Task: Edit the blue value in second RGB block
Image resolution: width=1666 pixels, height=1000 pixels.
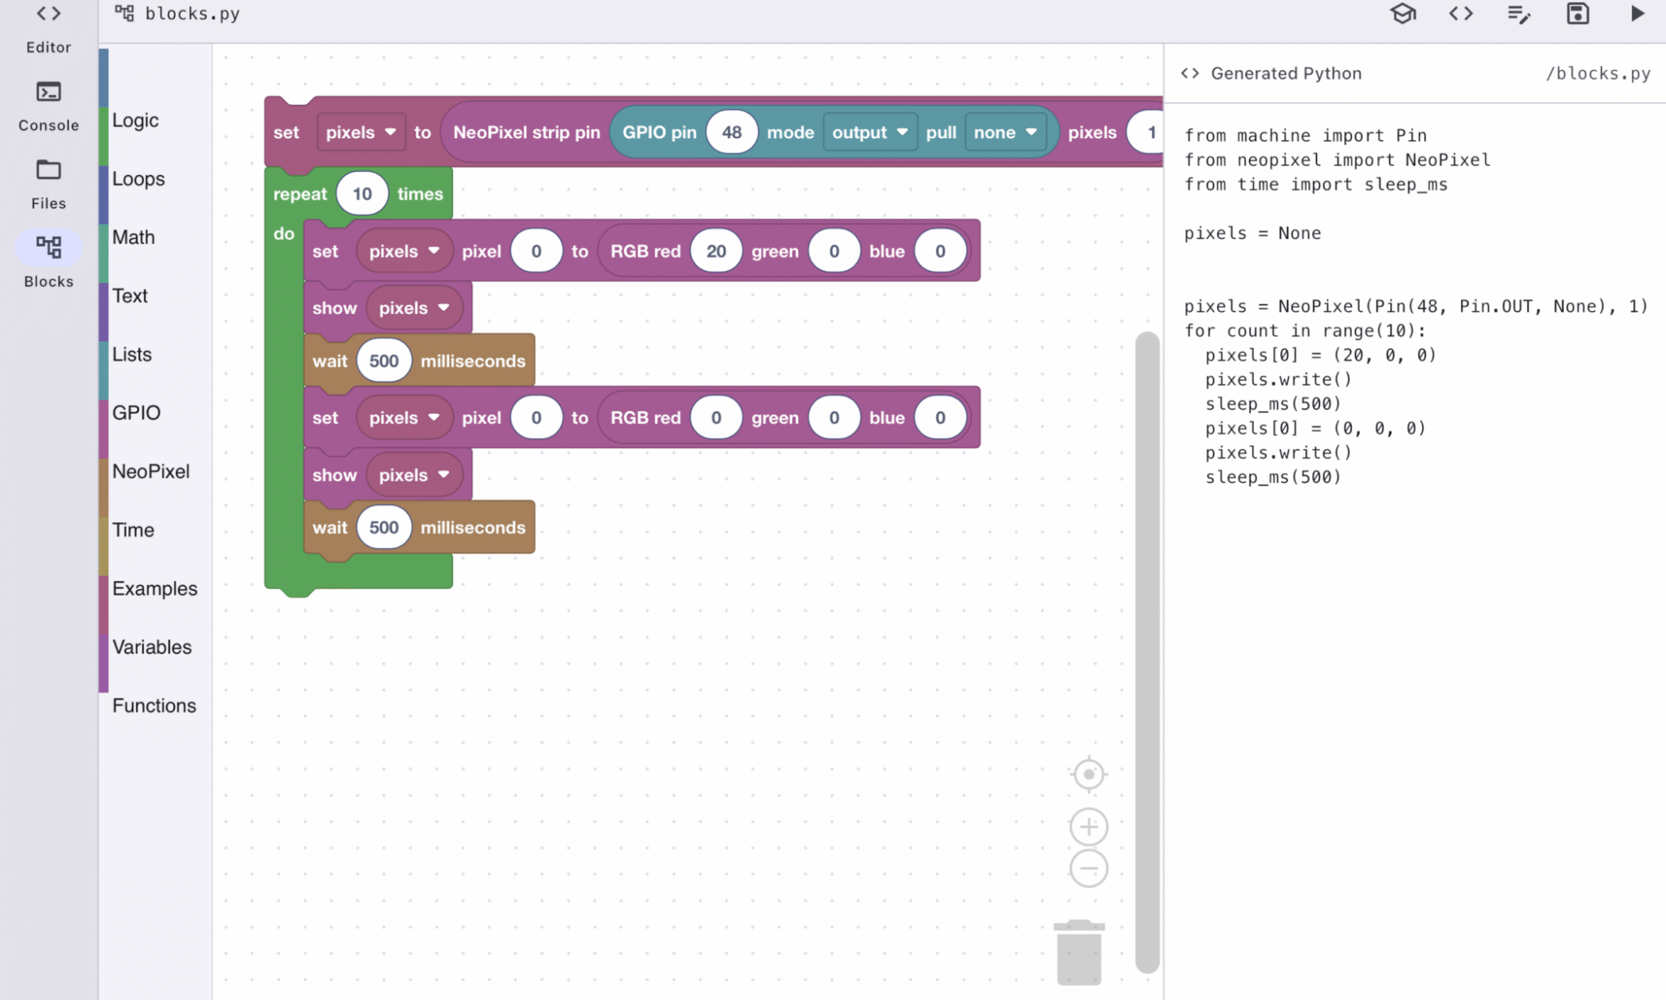Action: click(940, 417)
